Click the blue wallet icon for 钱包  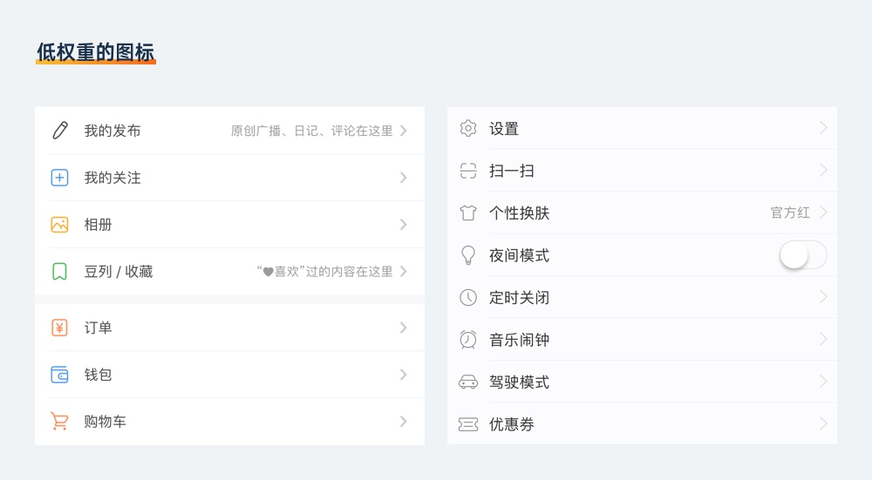click(x=59, y=375)
